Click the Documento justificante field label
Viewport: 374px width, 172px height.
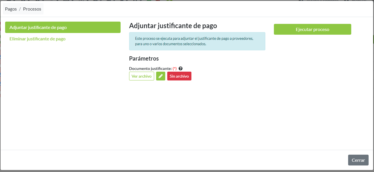click(x=150, y=69)
